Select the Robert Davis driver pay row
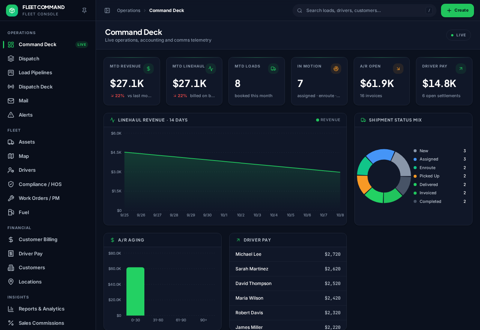 point(288,313)
